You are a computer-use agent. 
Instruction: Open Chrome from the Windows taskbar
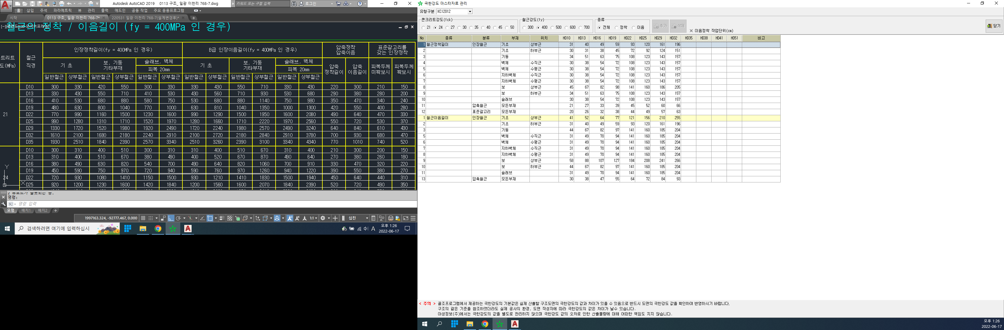click(158, 229)
